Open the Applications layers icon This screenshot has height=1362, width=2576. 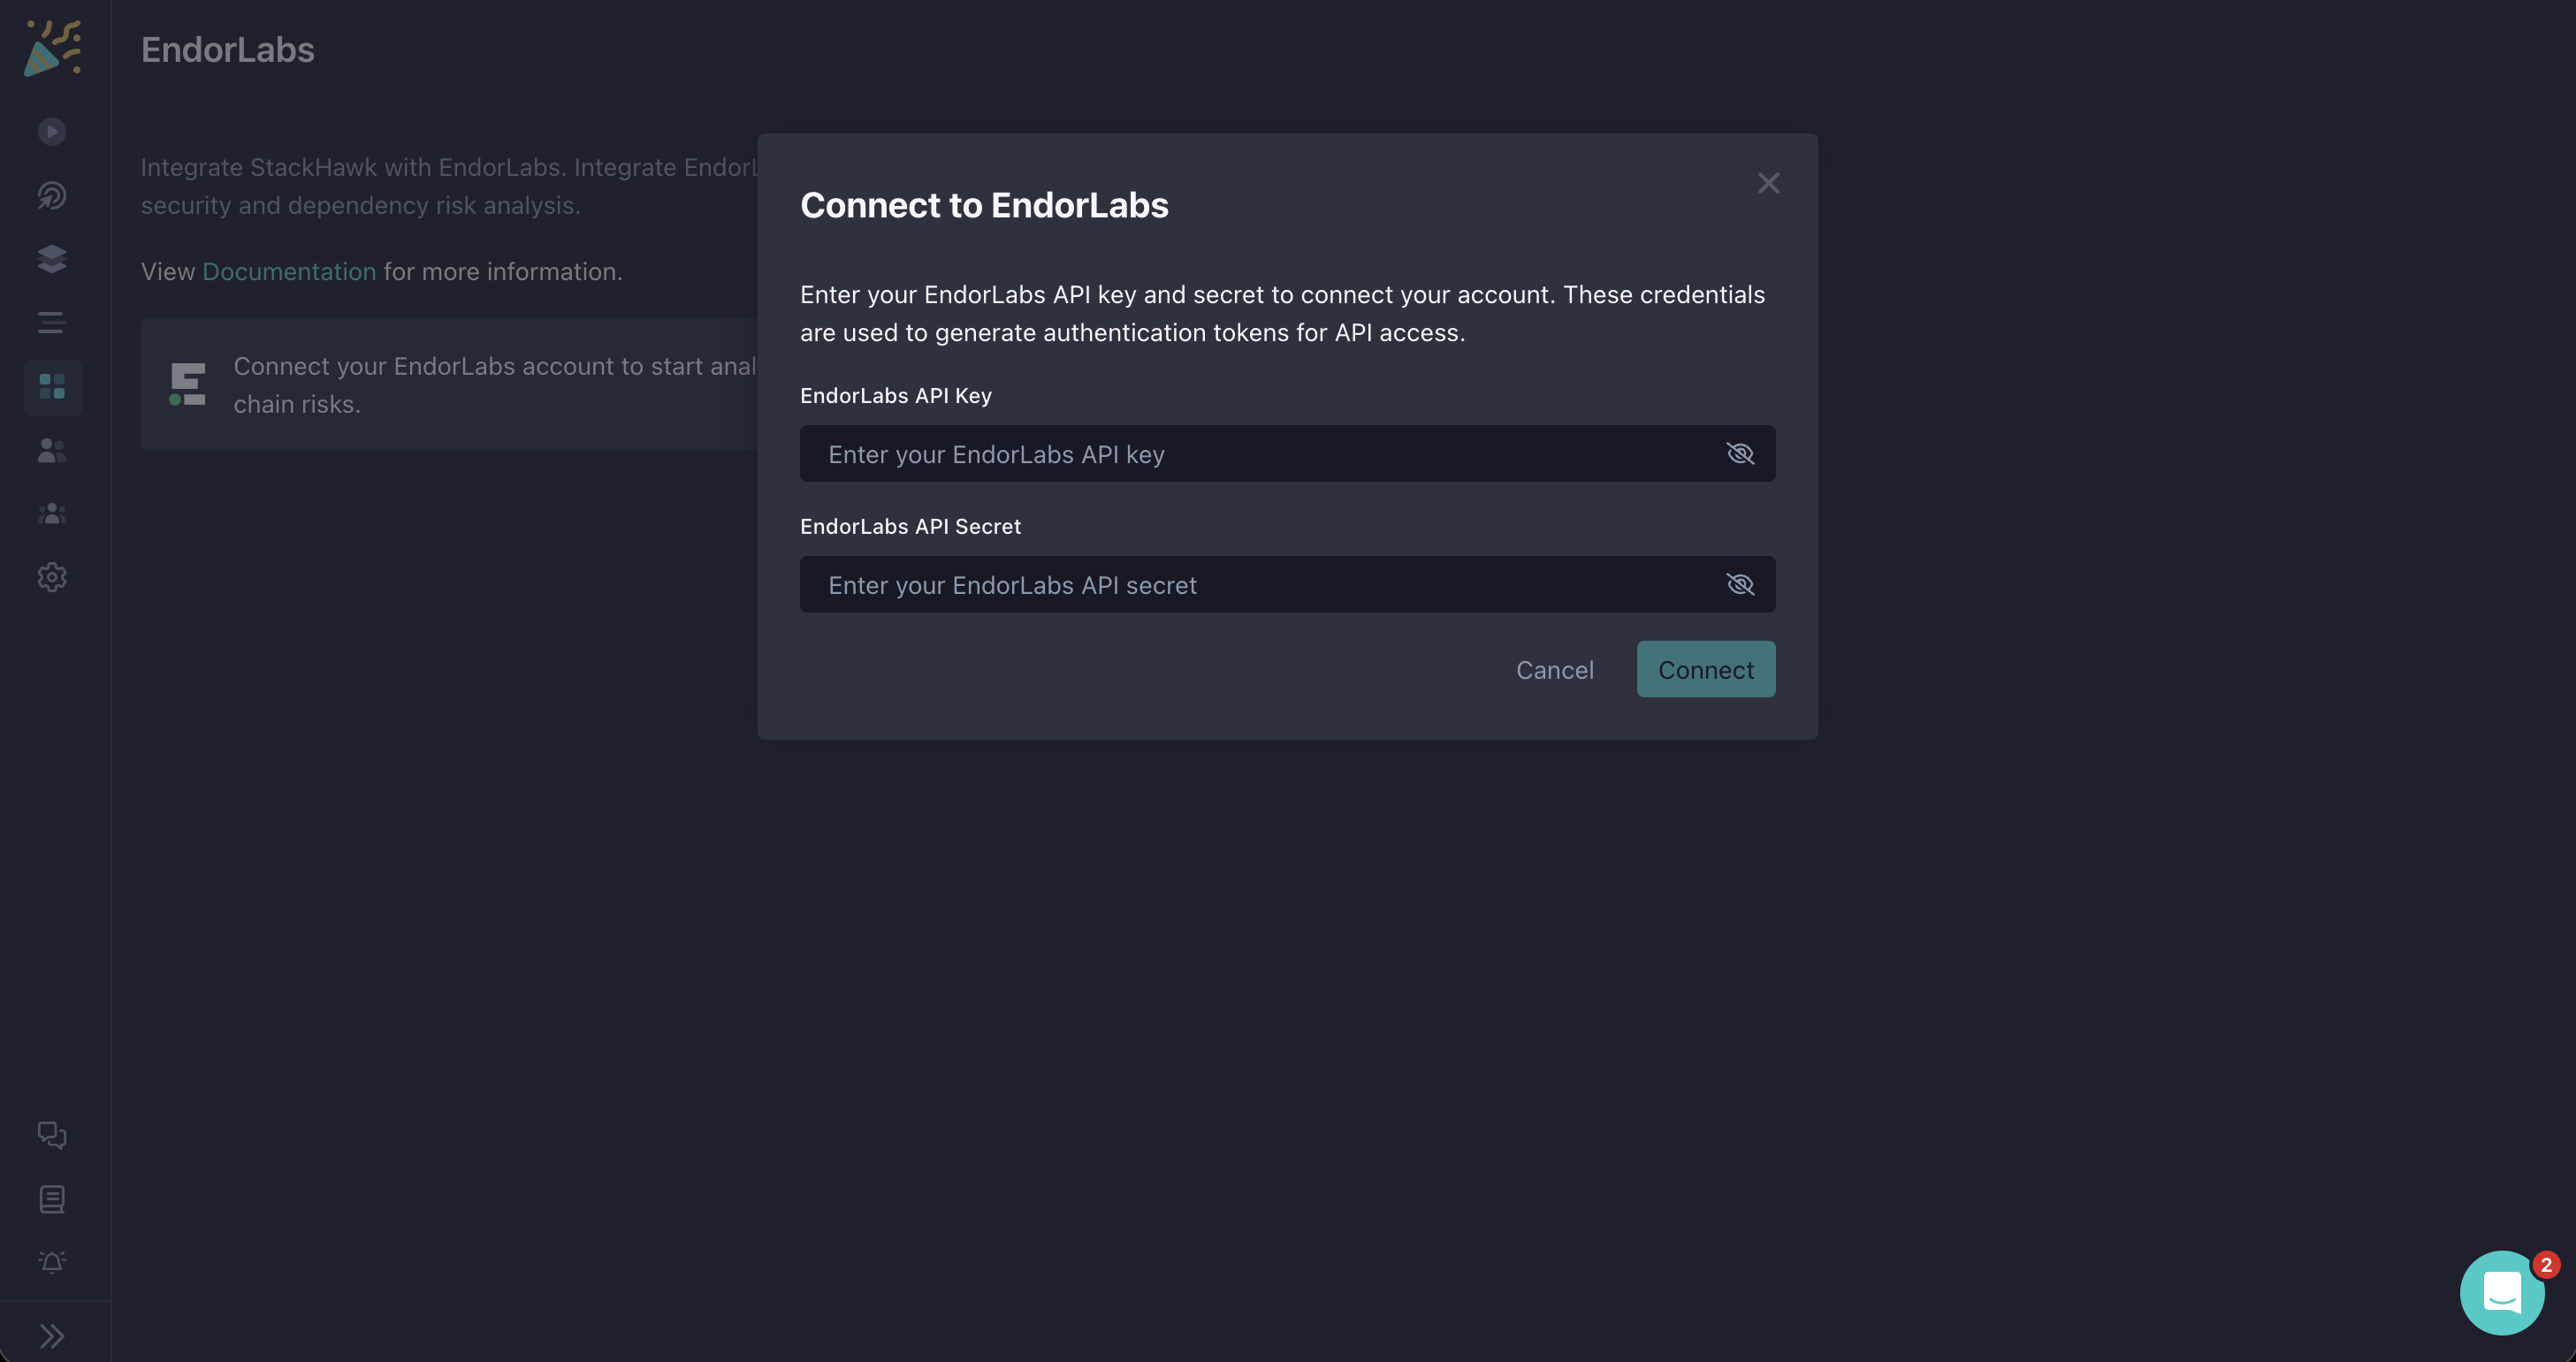(52, 259)
